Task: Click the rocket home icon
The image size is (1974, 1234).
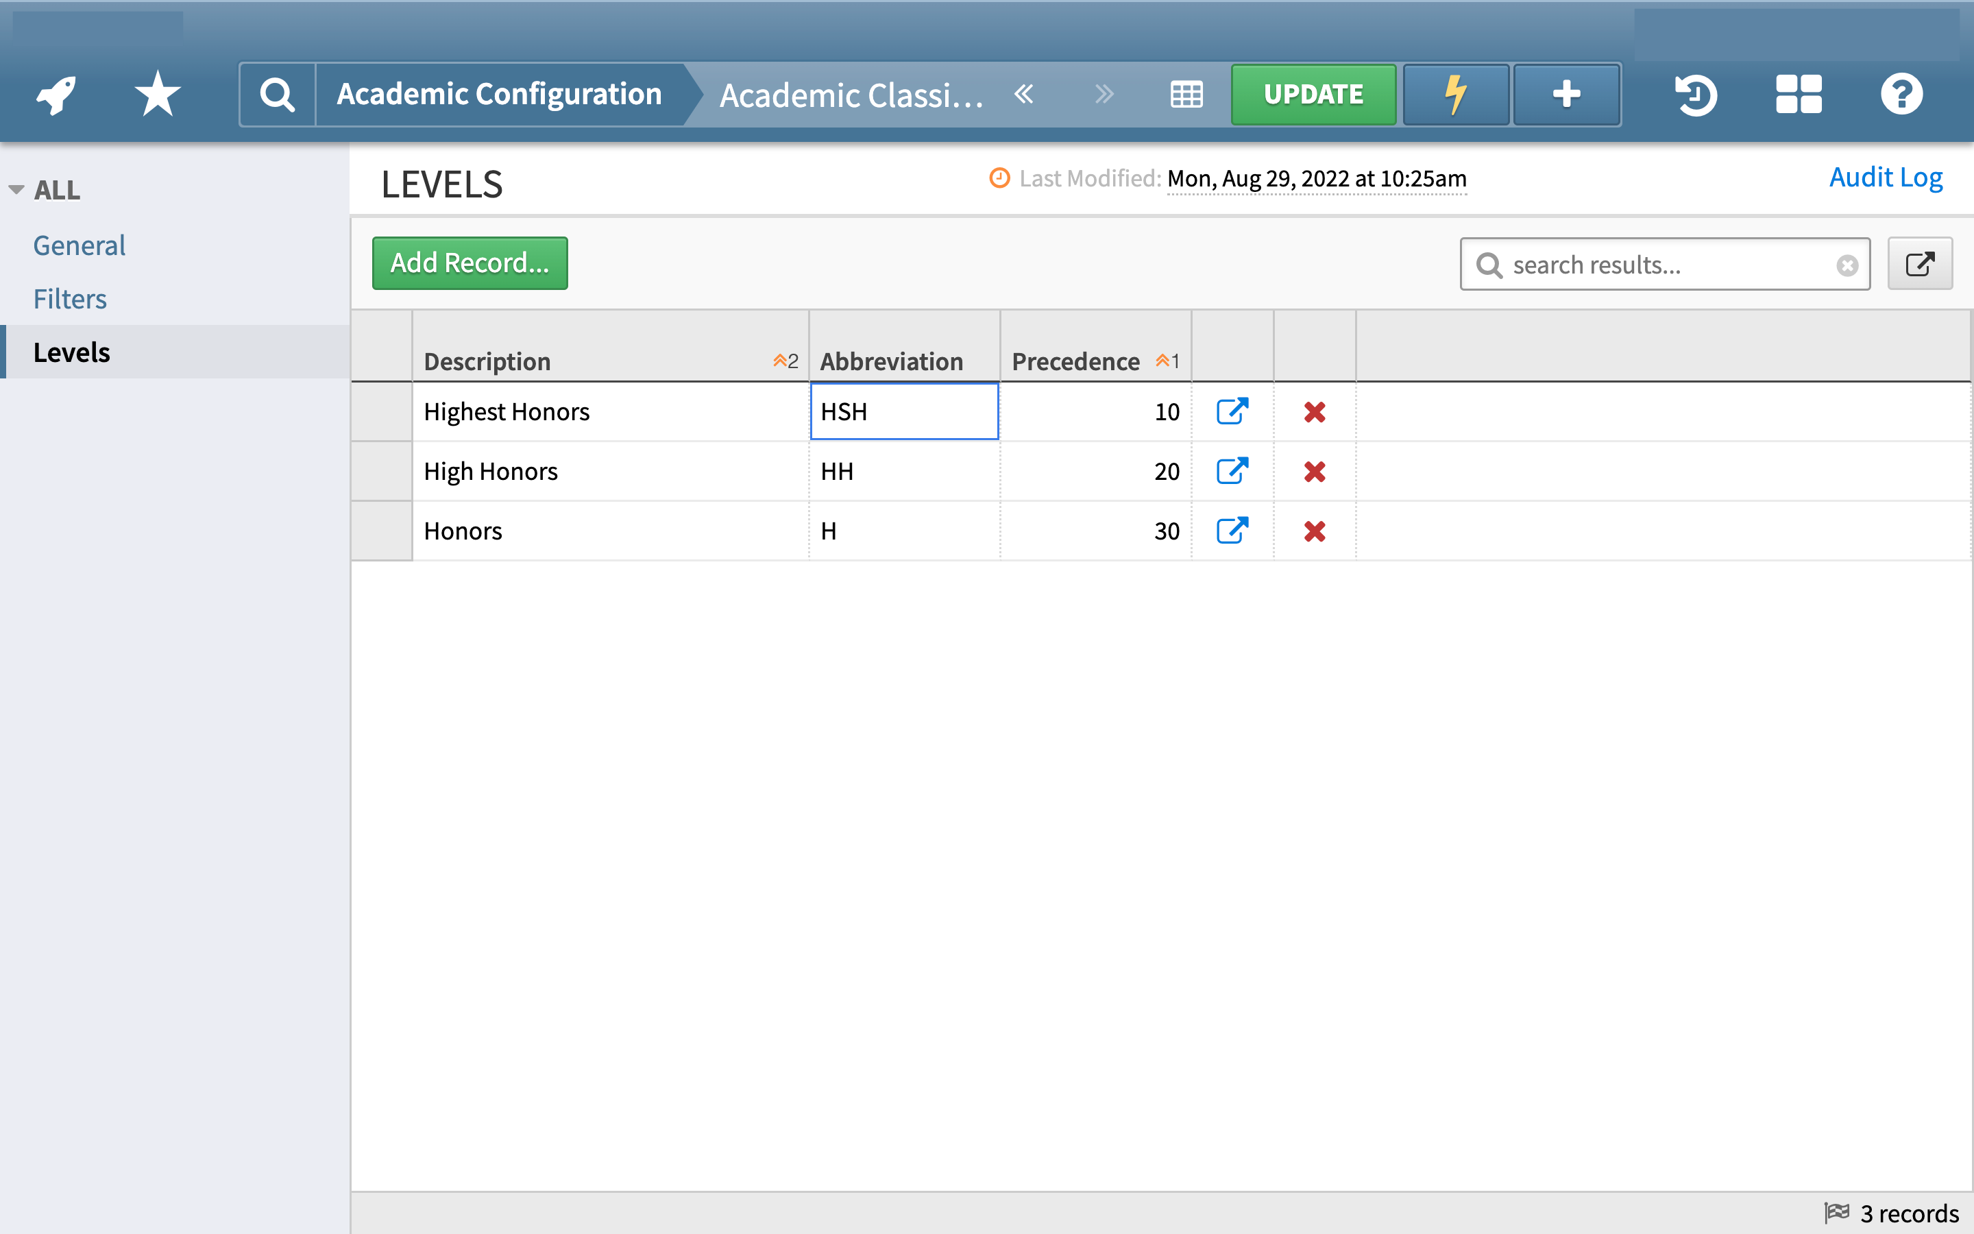Action: point(54,94)
